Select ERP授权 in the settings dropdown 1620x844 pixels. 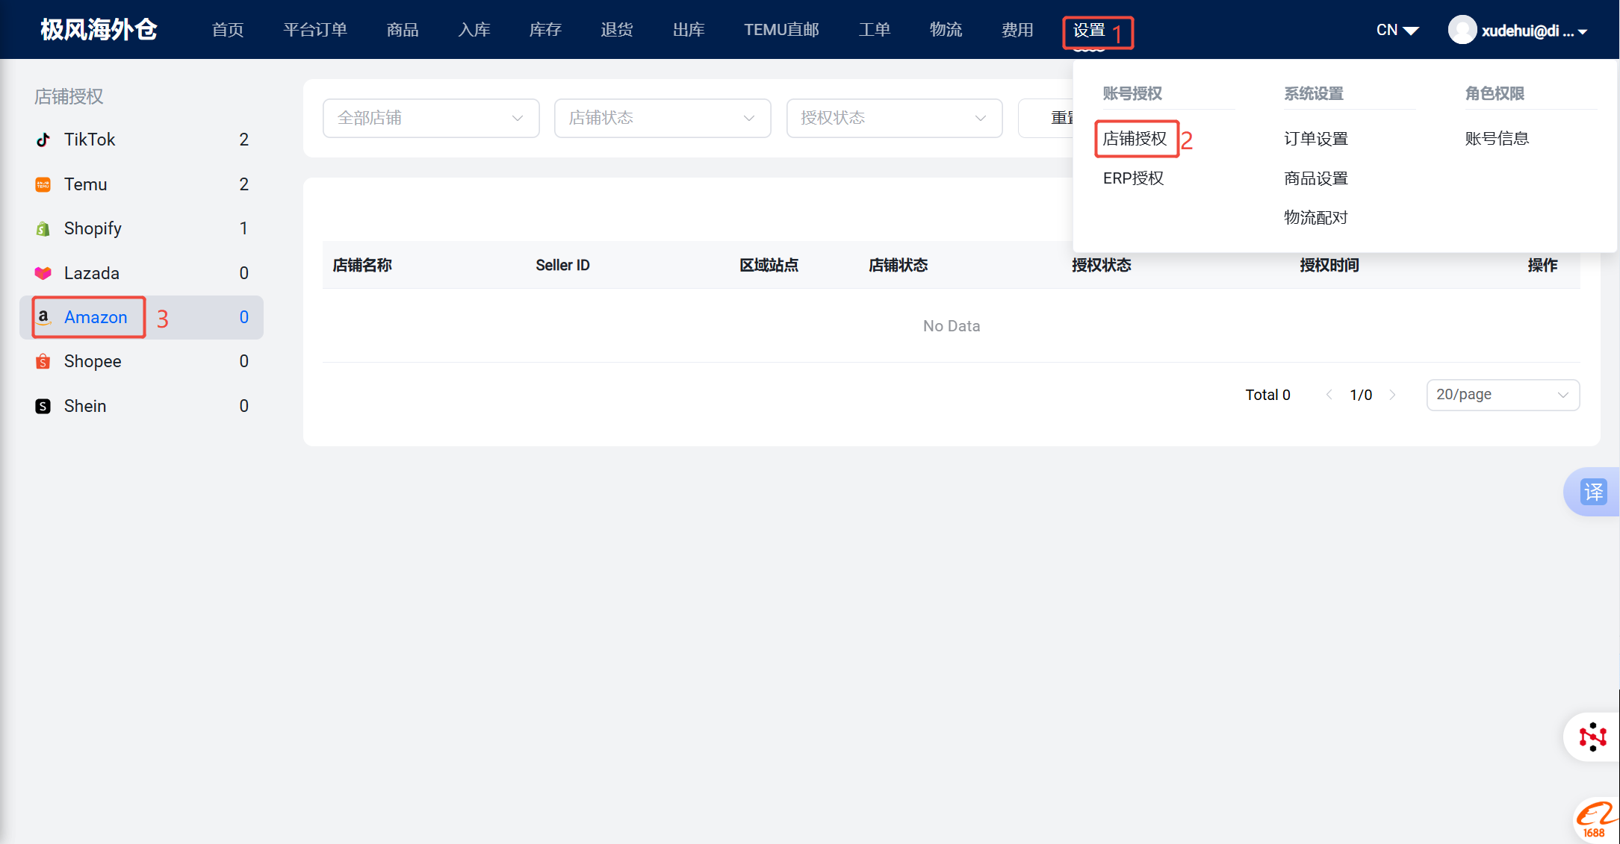pos(1134,178)
